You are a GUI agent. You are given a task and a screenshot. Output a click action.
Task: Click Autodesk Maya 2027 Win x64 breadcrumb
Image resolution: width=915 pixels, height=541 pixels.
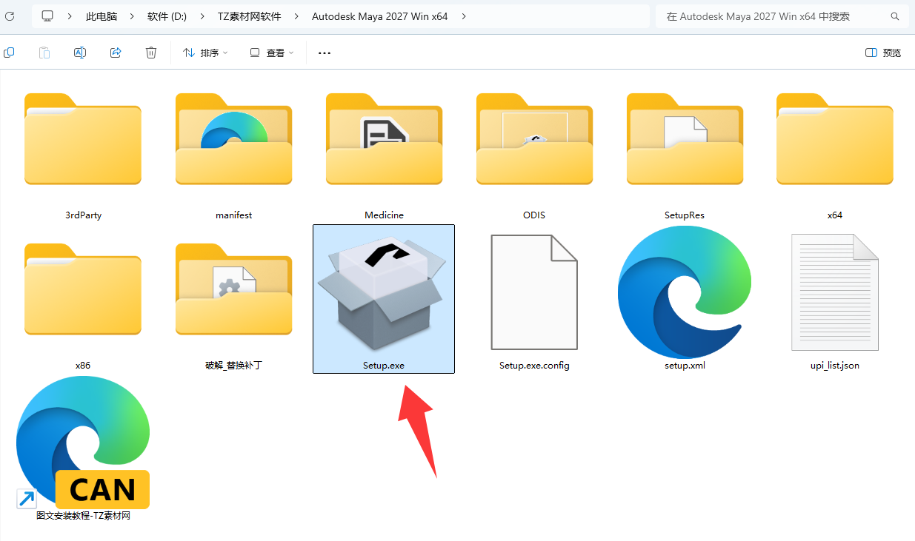(380, 16)
